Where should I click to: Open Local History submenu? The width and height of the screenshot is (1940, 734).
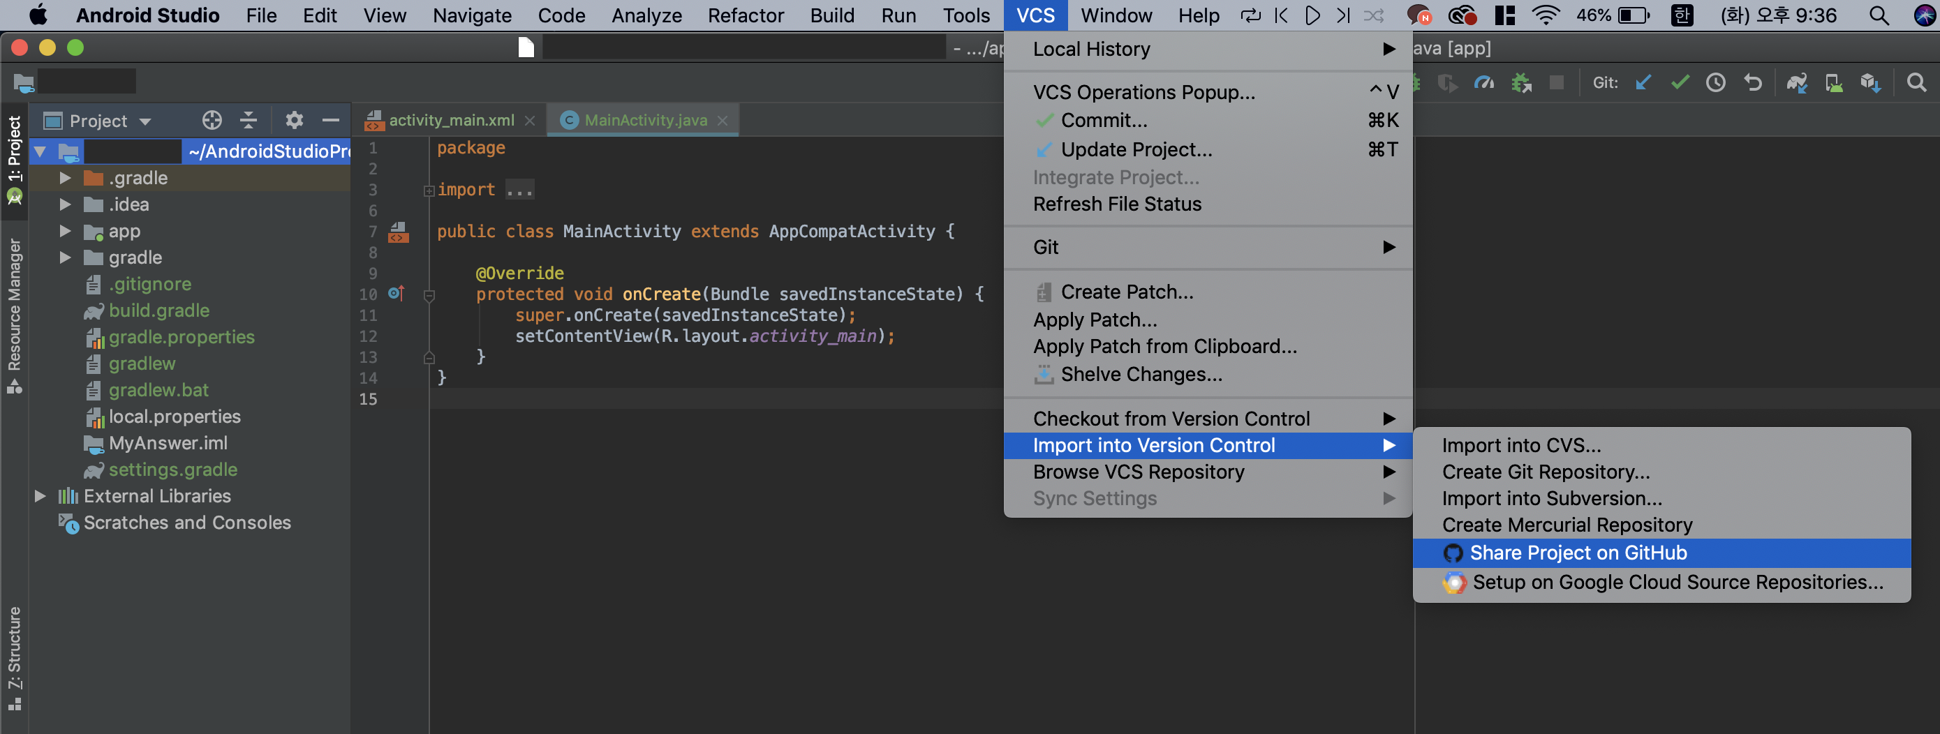click(1208, 49)
